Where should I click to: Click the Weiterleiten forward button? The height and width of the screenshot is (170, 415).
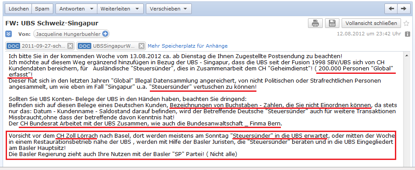115,9
